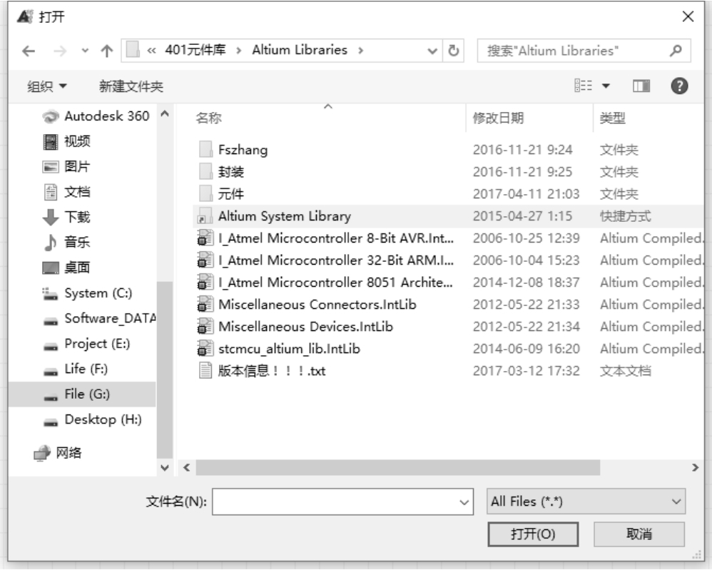This screenshot has height=570, width=712.
Task: Create new folder with 新建文件夹
Action: pos(131,86)
